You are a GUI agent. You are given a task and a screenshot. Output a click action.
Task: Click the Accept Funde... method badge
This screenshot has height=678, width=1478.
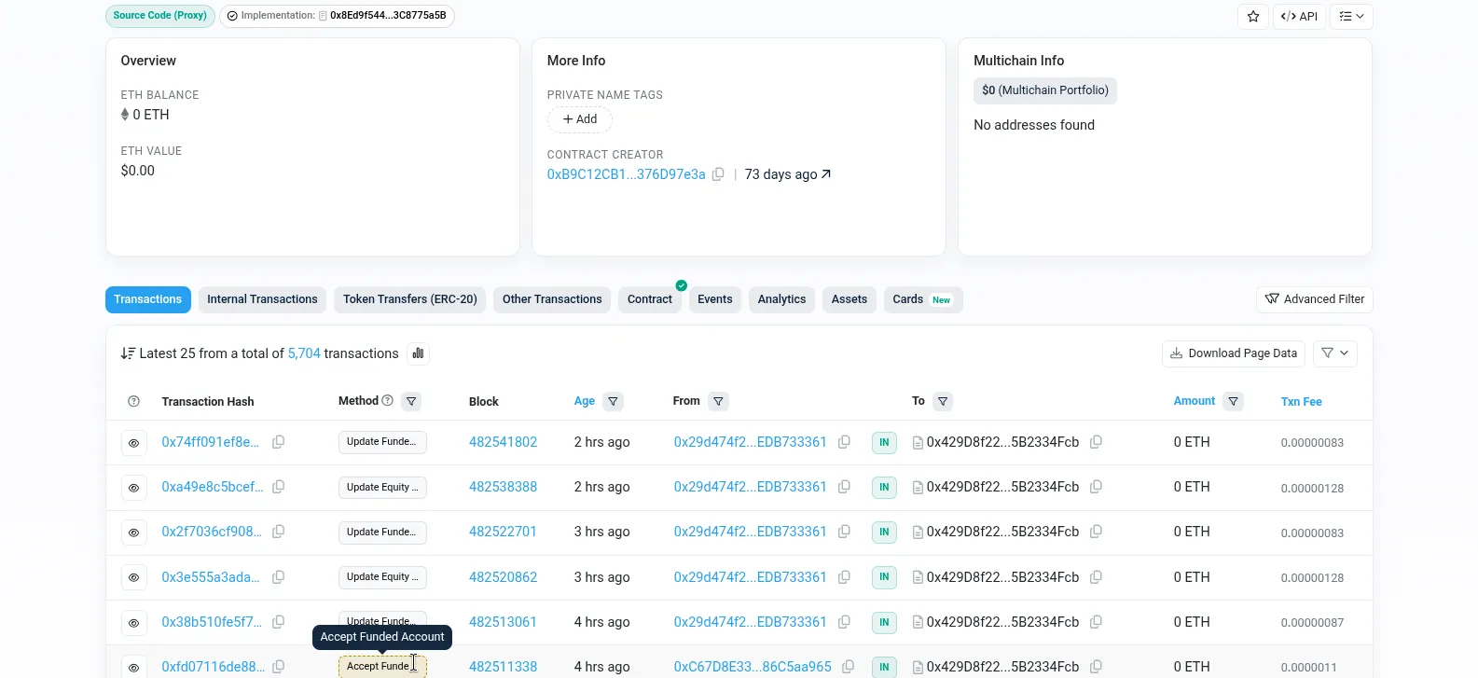pyautogui.click(x=382, y=666)
